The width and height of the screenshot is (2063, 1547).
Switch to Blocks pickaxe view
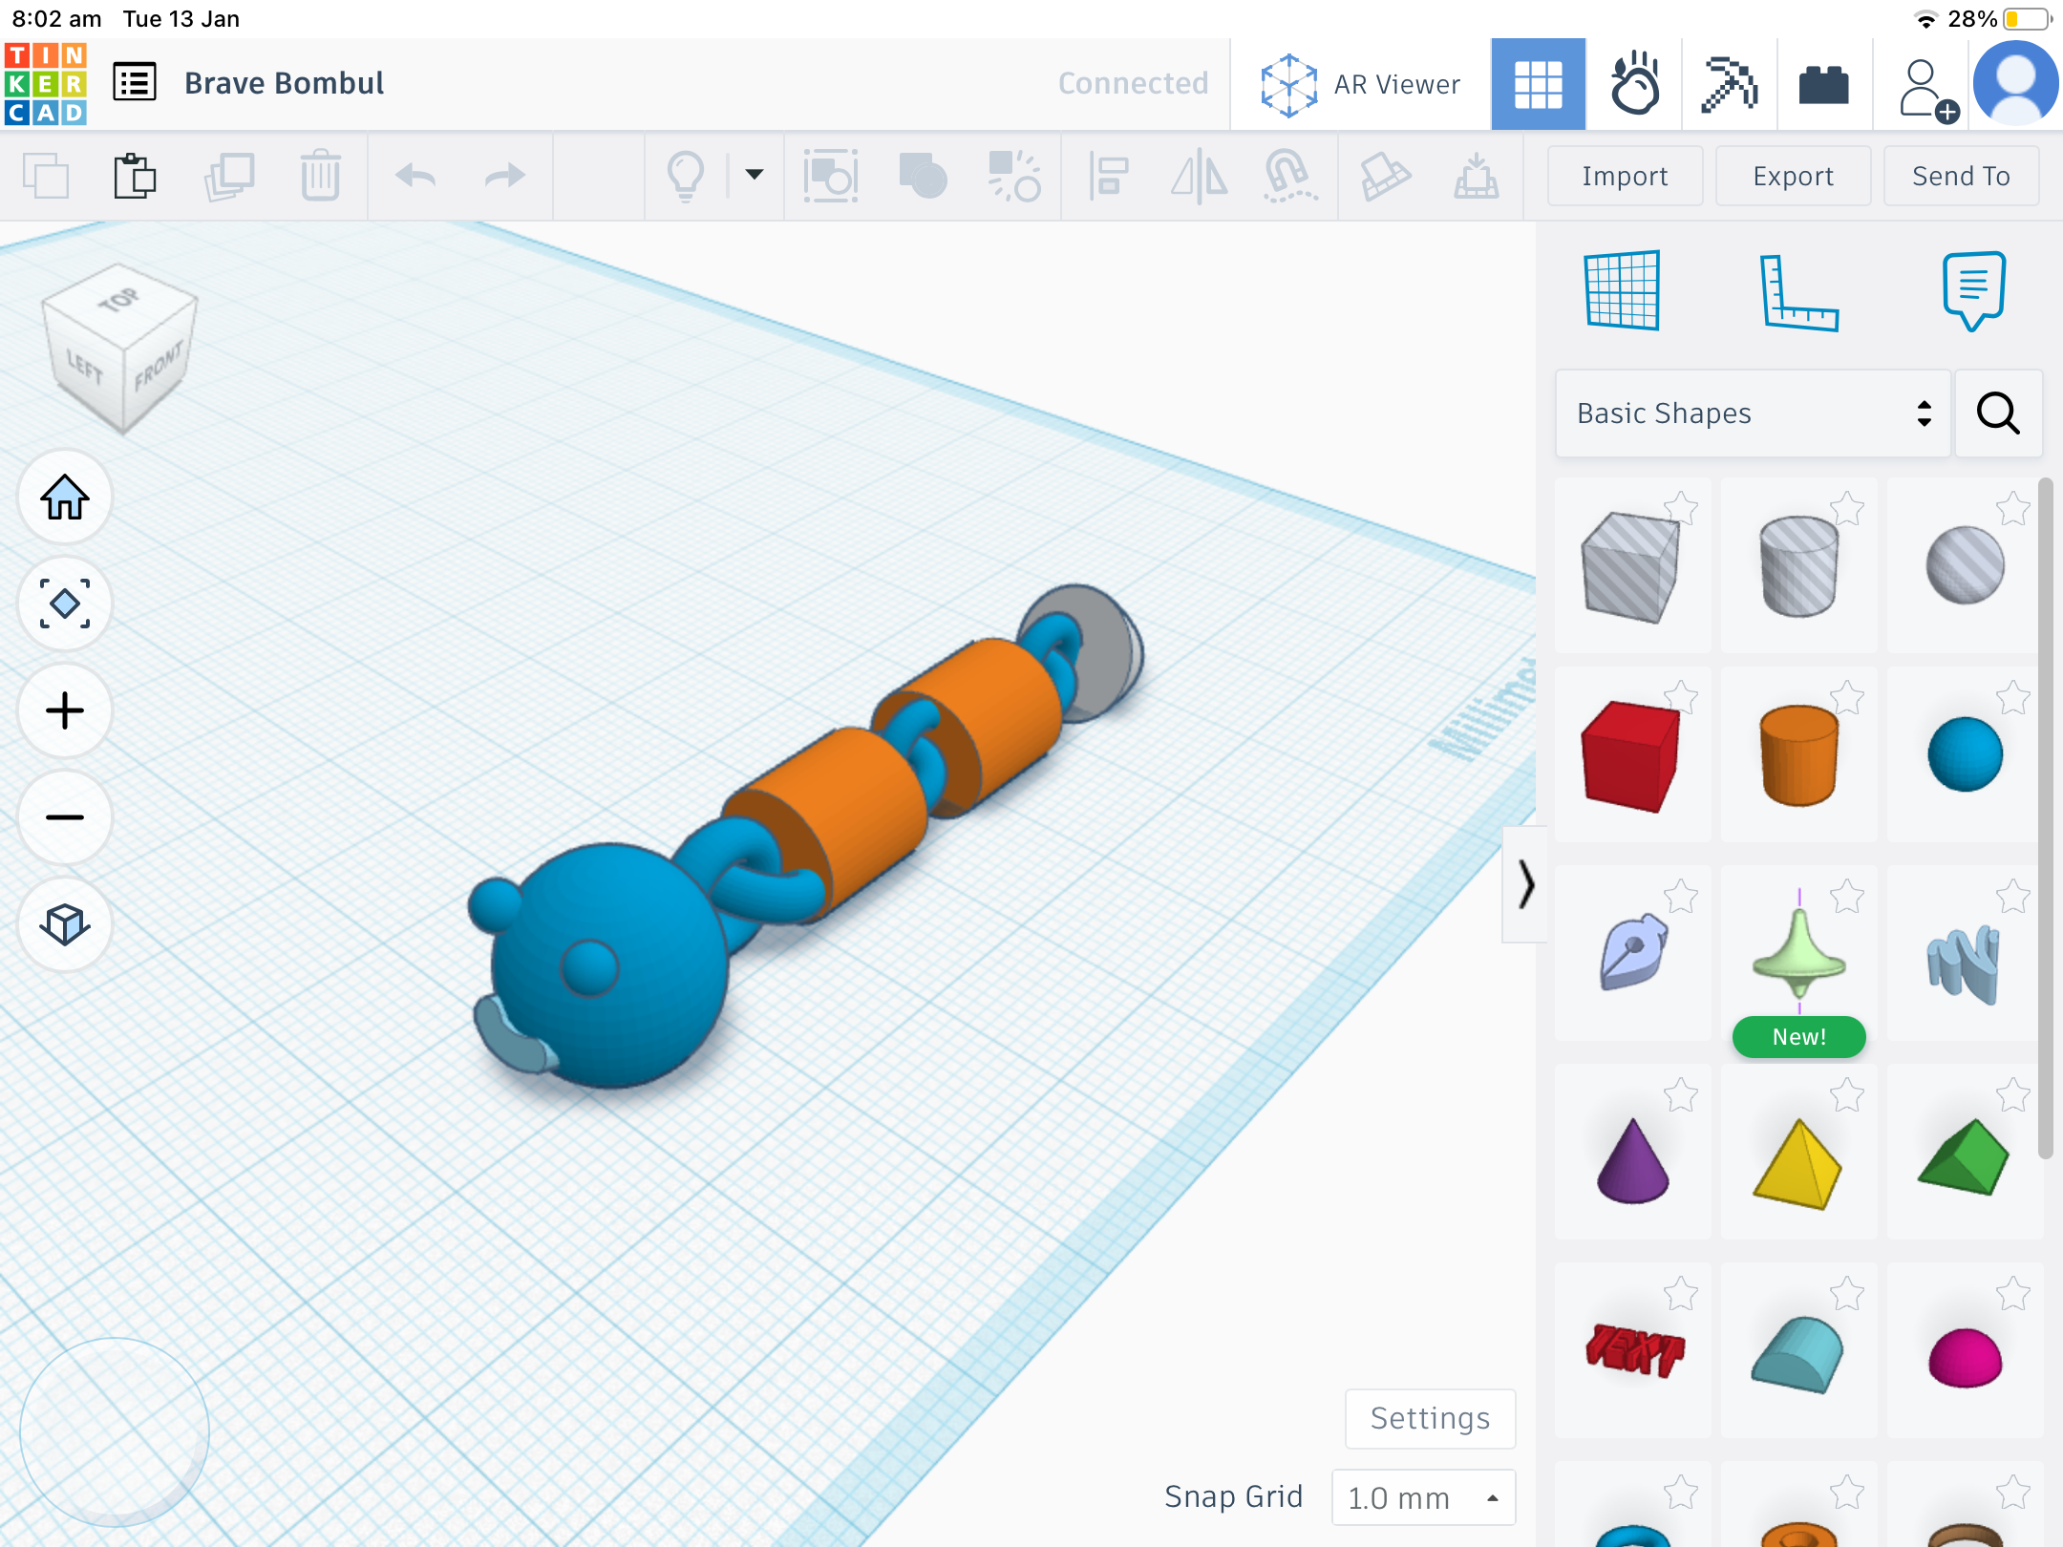(1730, 85)
